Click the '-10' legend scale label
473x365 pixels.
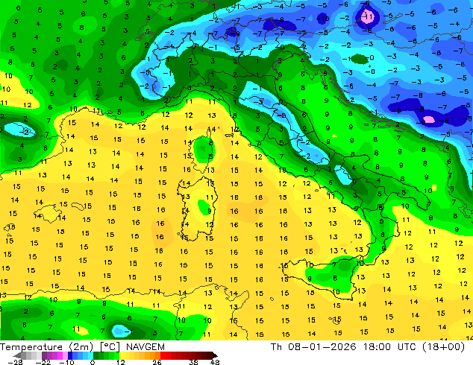click(x=66, y=362)
